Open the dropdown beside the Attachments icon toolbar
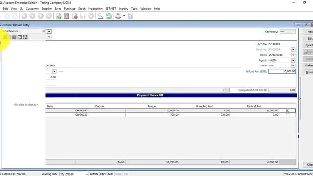The width and height of the screenshot is (313, 176). (x=49, y=37)
